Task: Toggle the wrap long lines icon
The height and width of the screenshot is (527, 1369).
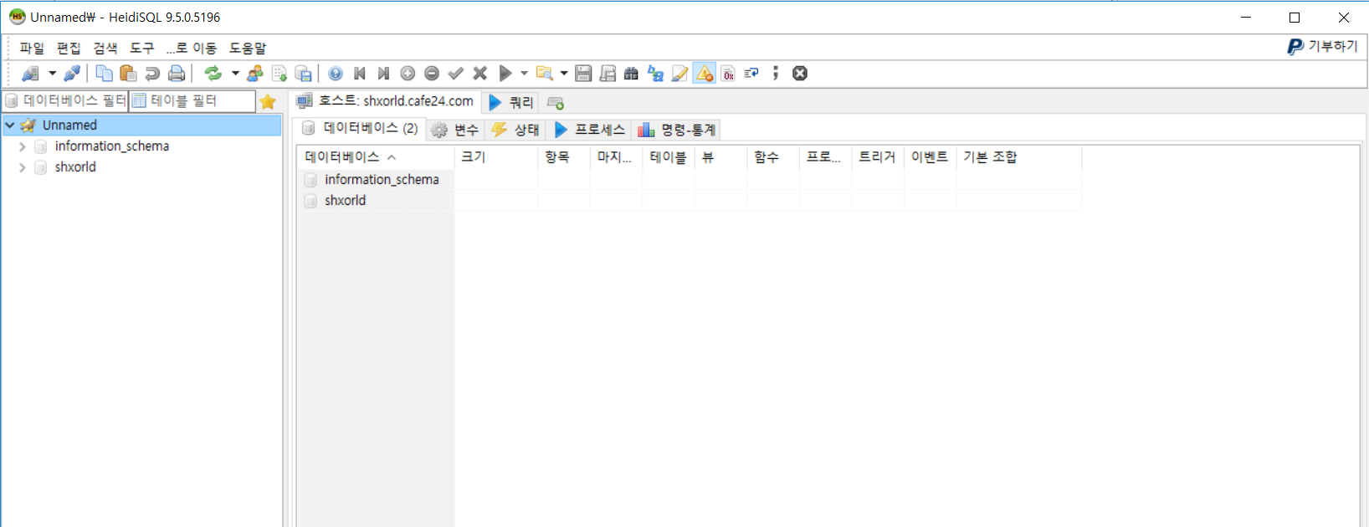Action: pyautogui.click(x=751, y=74)
